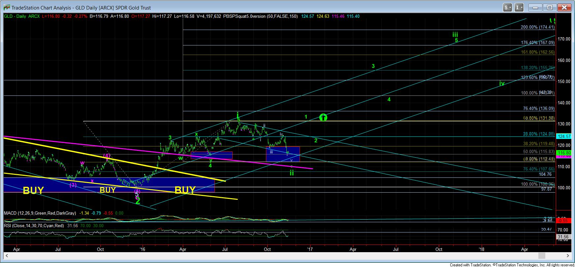Click the '18 date label on time axis
Screen dimensions: 575x267
pos(482,249)
